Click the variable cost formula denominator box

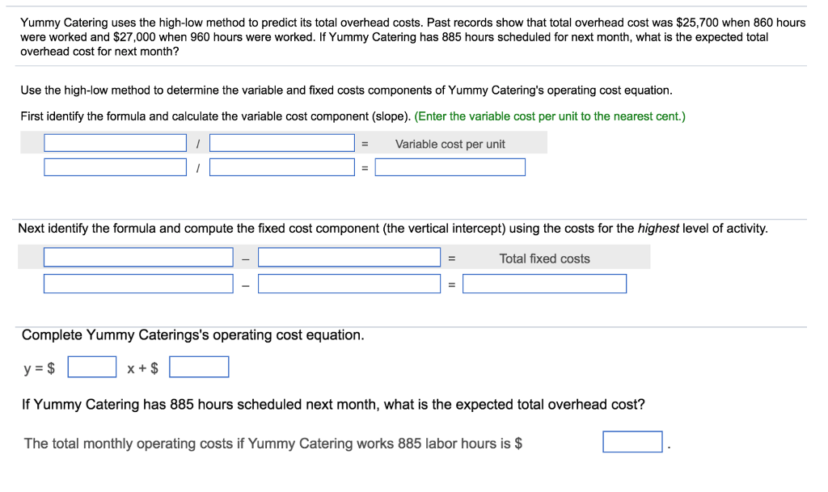click(x=281, y=142)
